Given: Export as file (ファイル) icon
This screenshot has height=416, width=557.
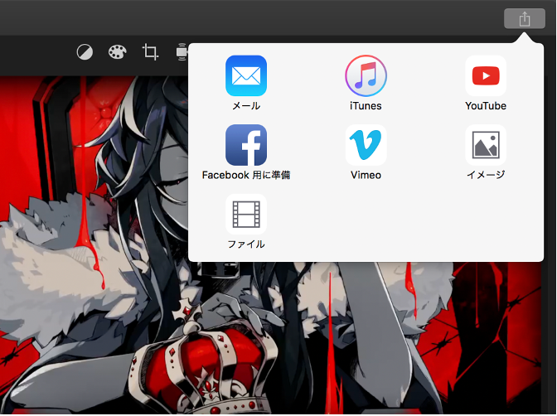Looking at the screenshot, I should coord(246,215).
